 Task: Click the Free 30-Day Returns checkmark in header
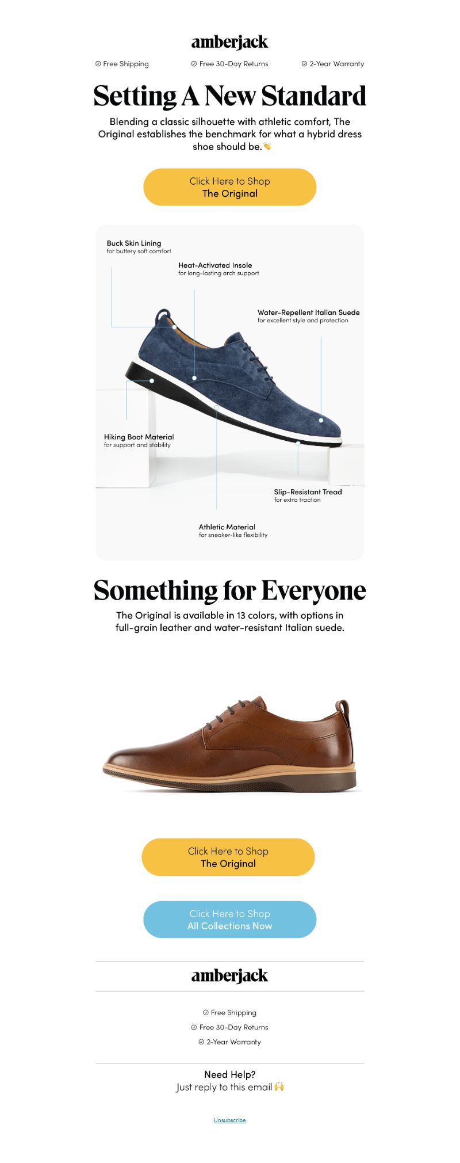point(194,64)
